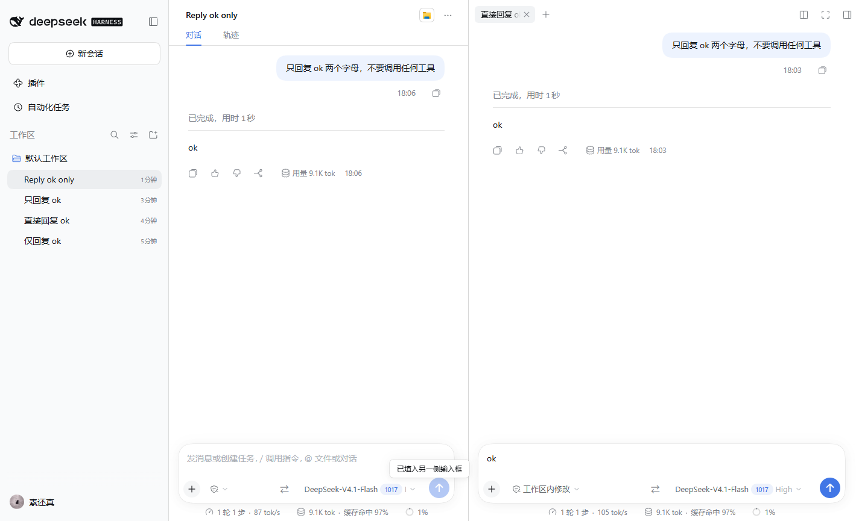Image resolution: width=859 pixels, height=521 pixels.
Task: Open 自动化任务 automation tasks
Action: coord(42,107)
